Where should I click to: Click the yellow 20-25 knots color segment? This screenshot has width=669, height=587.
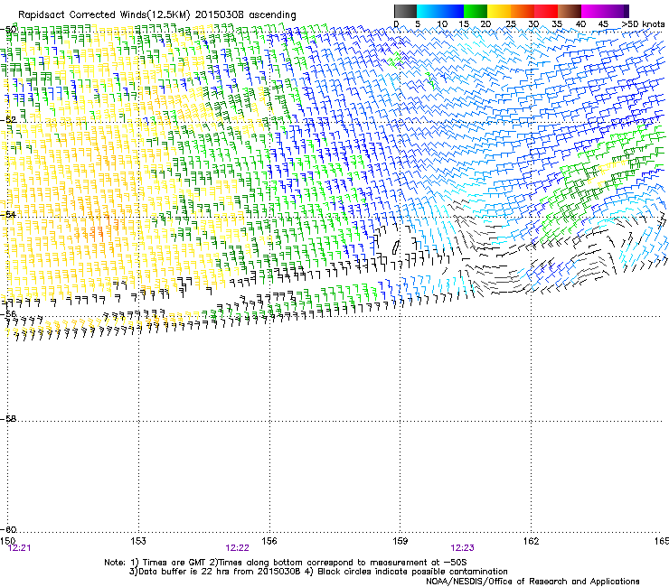tap(499, 11)
